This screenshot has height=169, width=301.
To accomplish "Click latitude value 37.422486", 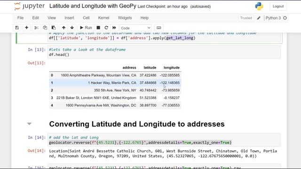I will point(148,75).
